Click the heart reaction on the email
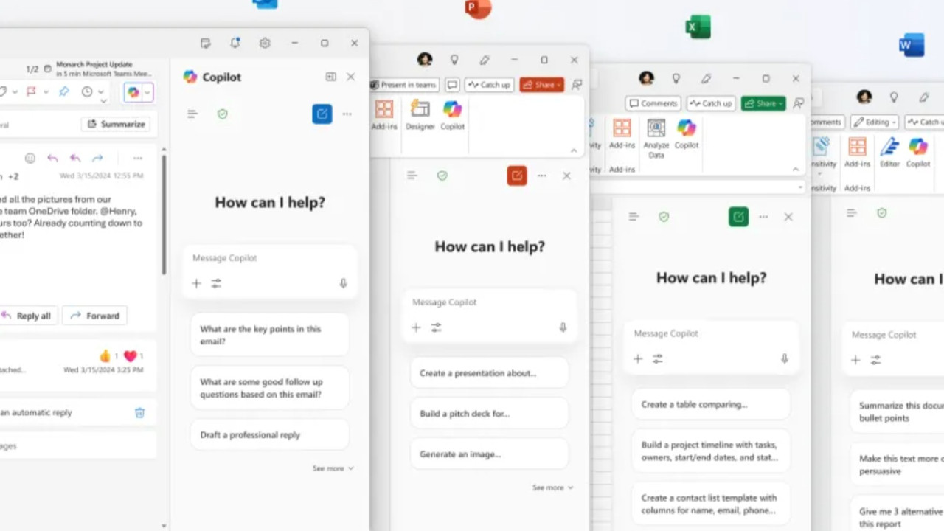Screen dimensions: 944x531 point(130,356)
